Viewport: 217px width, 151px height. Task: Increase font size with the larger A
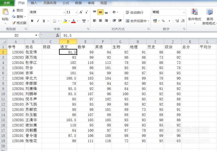point(81,12)
